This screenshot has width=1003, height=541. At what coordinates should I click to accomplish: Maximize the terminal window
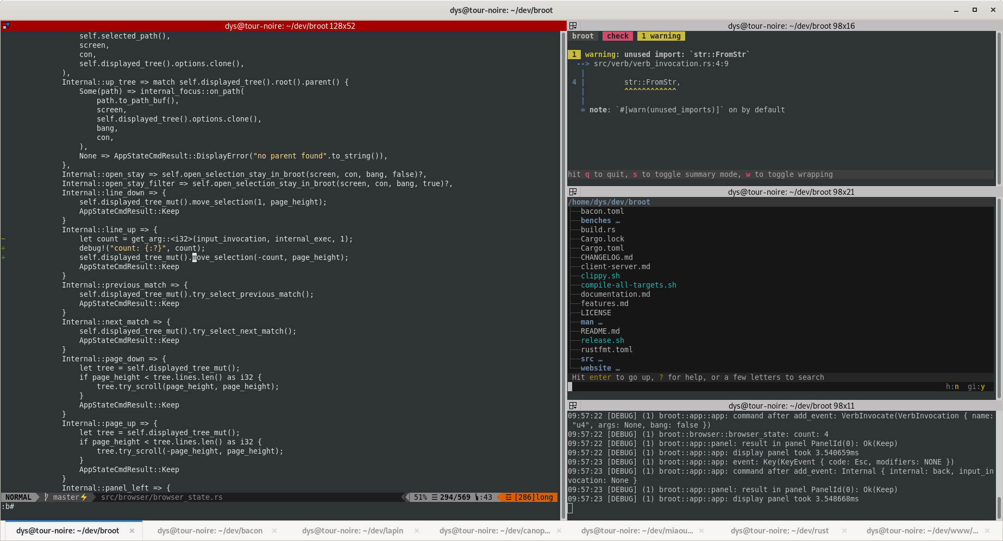[975, 10]
